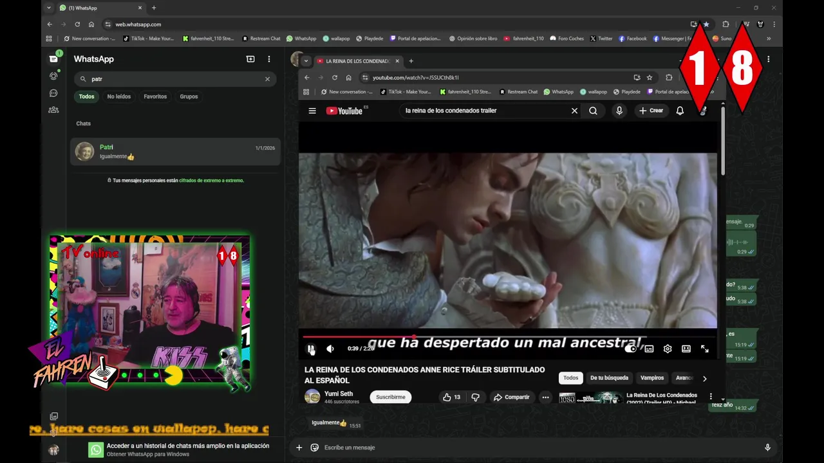Viewport: 824px width, 463px height.
Task: Open YouTube window tab search dropdown
Action: 306,61
